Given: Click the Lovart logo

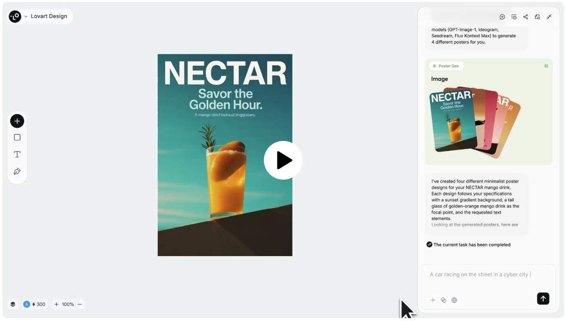Looking at the screenshot, I should click(15, 16).
